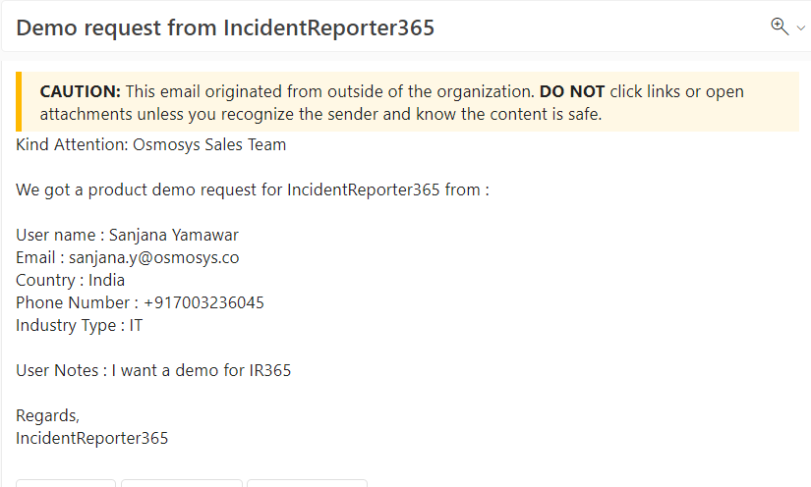
Task: Click the 'Industry Type : IT' line
Action: coord(79,325)
